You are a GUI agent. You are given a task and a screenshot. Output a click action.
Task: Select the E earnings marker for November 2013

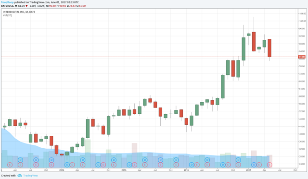[x=51, y=165]
